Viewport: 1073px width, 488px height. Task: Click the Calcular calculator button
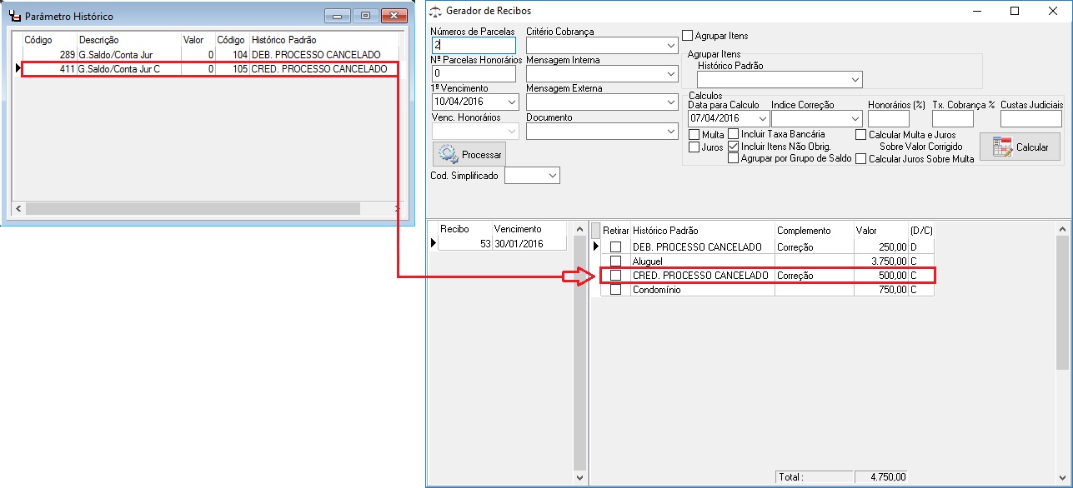tap(1020, 147)
